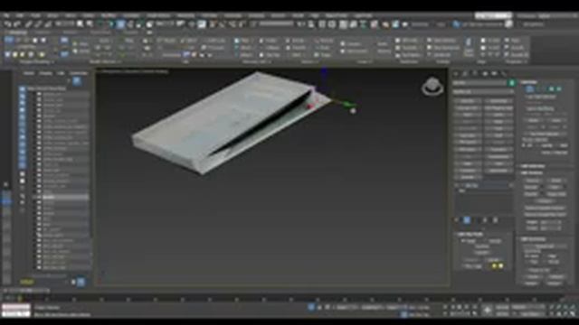Open the Edit menu
The height and width of the screenshot is (325, 579).
click(20, 16)
